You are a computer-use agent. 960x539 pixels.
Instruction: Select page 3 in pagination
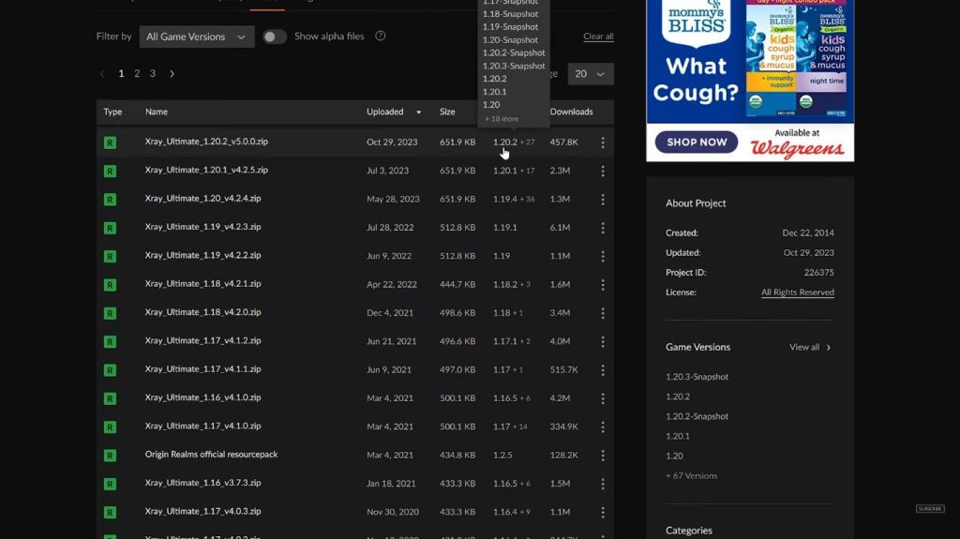tap(153, 73)
